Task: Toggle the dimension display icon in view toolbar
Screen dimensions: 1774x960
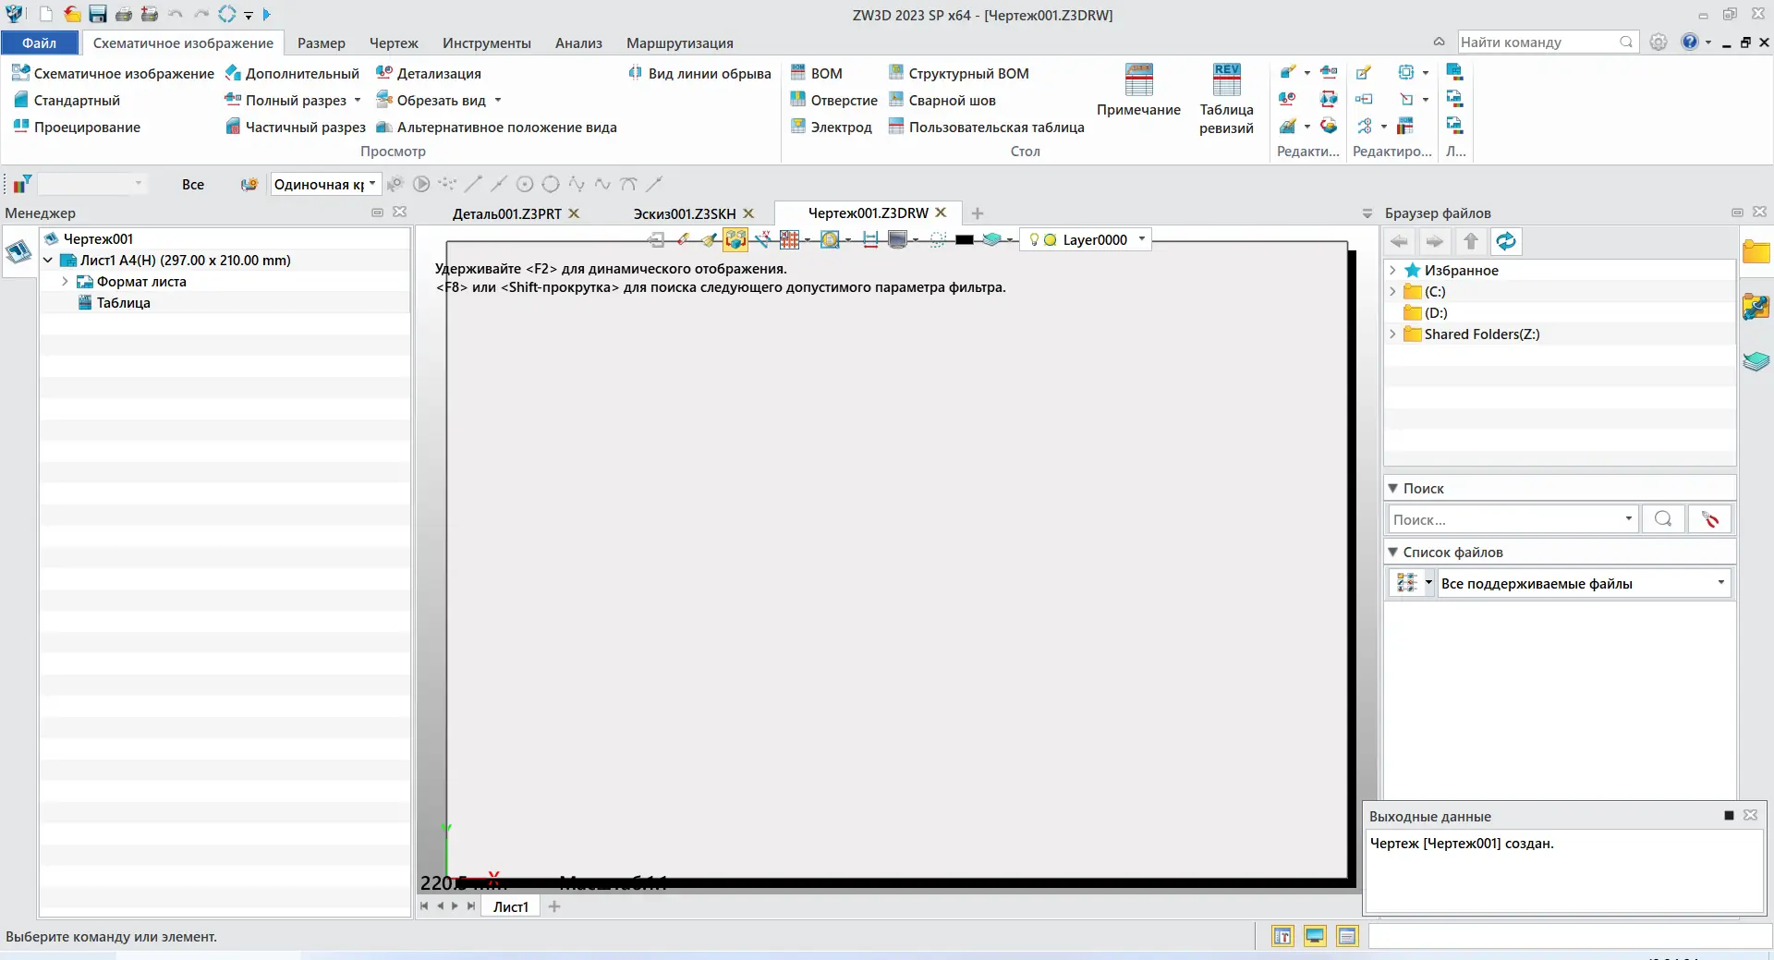Action: (869, 239)
